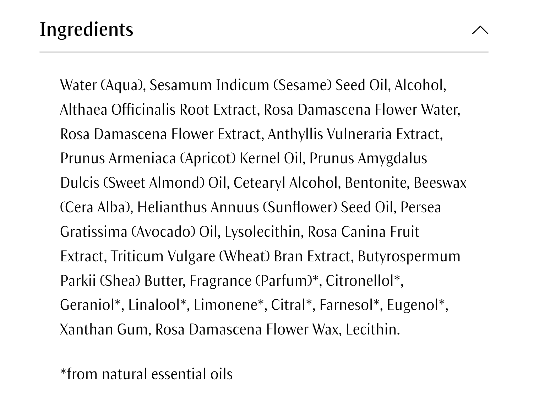Click "Althaea Officinalis Root Extract" text
The image size is (539, 397).
[158, 110]
